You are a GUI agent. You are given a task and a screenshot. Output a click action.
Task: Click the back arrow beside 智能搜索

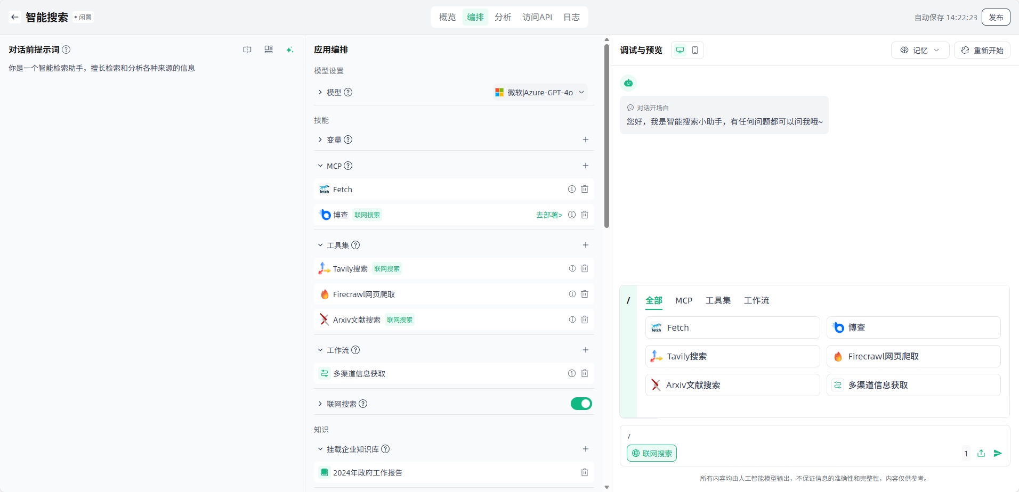[x=15, y=17]
